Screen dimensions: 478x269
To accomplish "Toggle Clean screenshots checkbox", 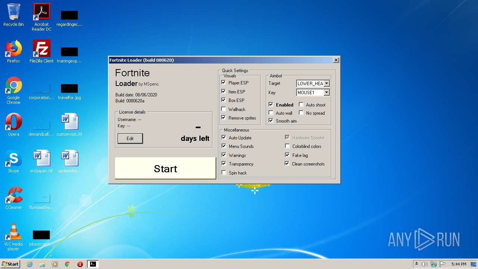I will (287, 164).
